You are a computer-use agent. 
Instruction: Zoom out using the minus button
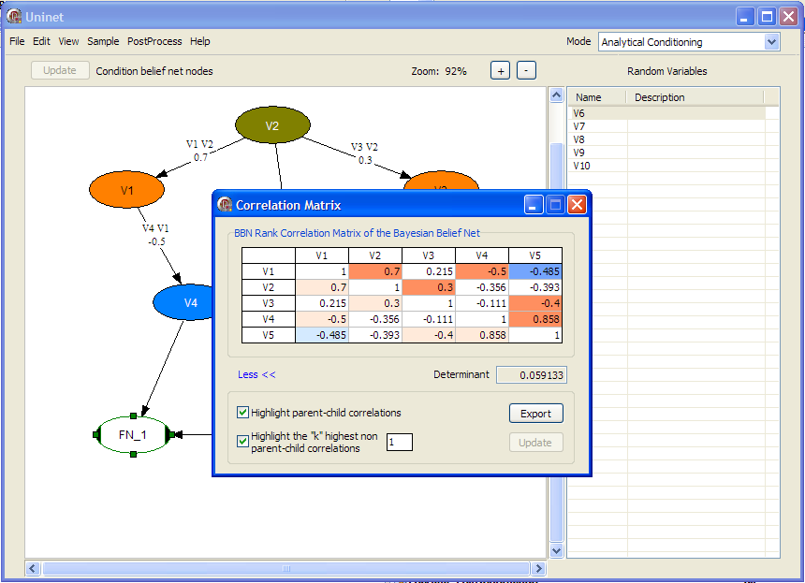tap(525, 69)
